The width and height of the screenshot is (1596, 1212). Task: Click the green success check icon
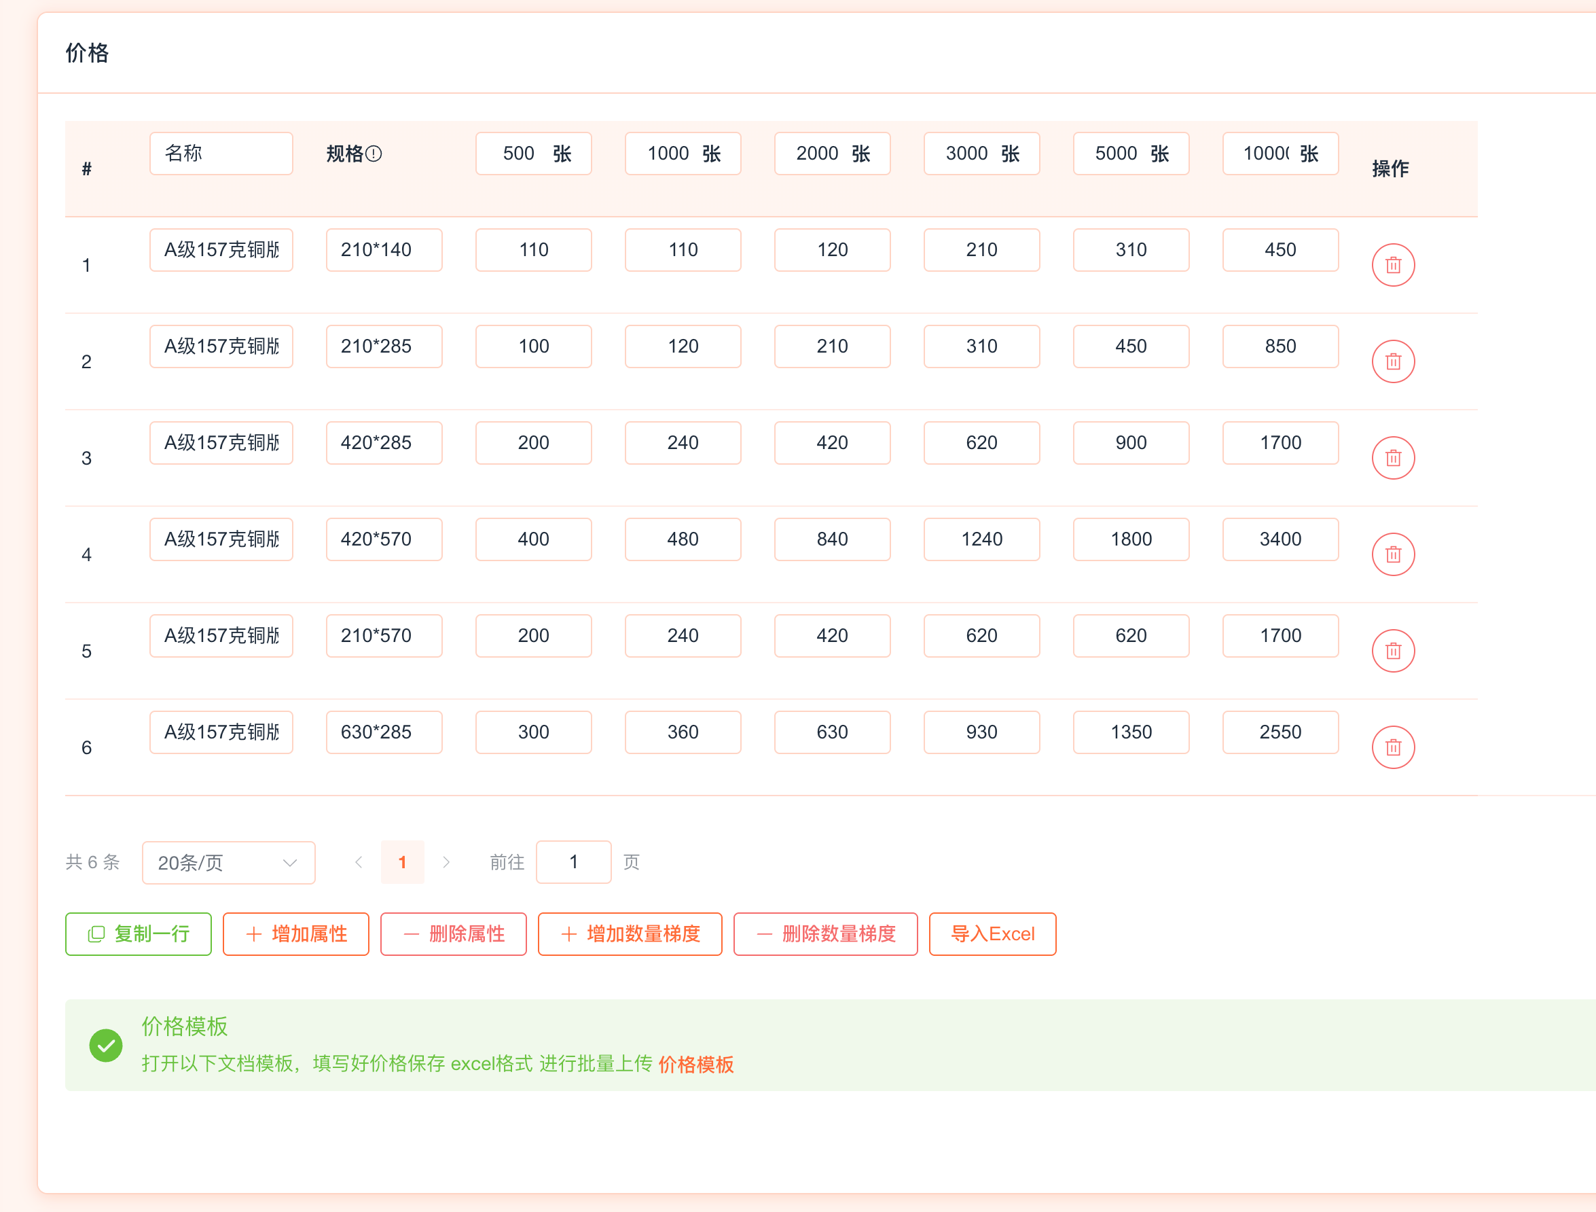coord(106,1046)
